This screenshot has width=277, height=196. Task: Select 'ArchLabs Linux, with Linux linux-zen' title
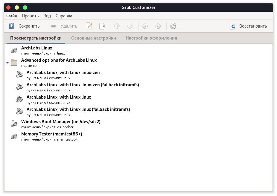coord(63,73)
